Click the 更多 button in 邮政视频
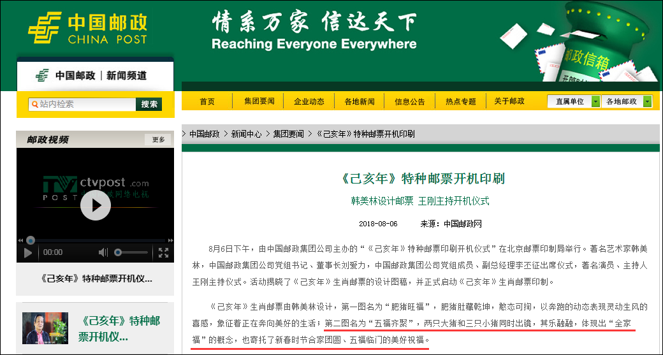 click(x=158, y=140)
